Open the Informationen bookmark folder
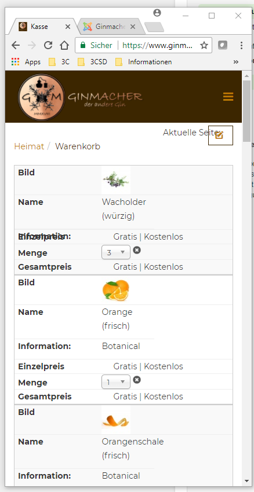The width and height of the screenshot is (254, 492). point(144,62)
